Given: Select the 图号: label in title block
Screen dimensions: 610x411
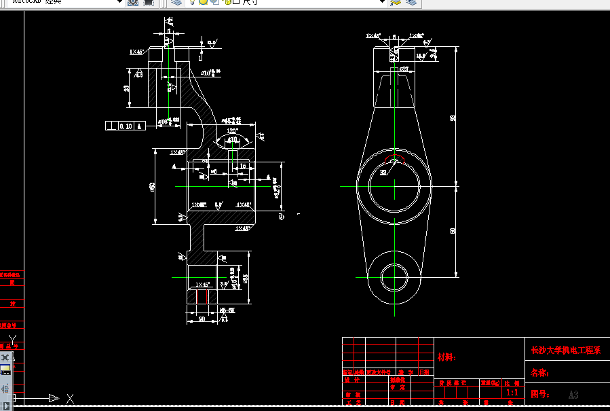Looking at the screenshot, I should click(x=539, y=394).
